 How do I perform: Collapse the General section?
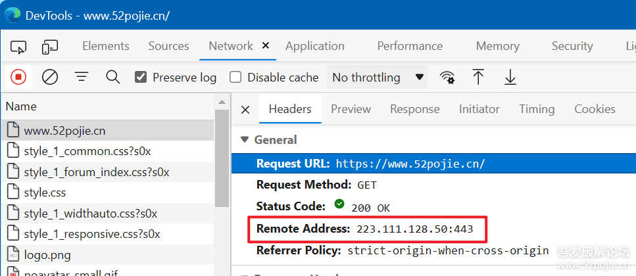(244, 140)
